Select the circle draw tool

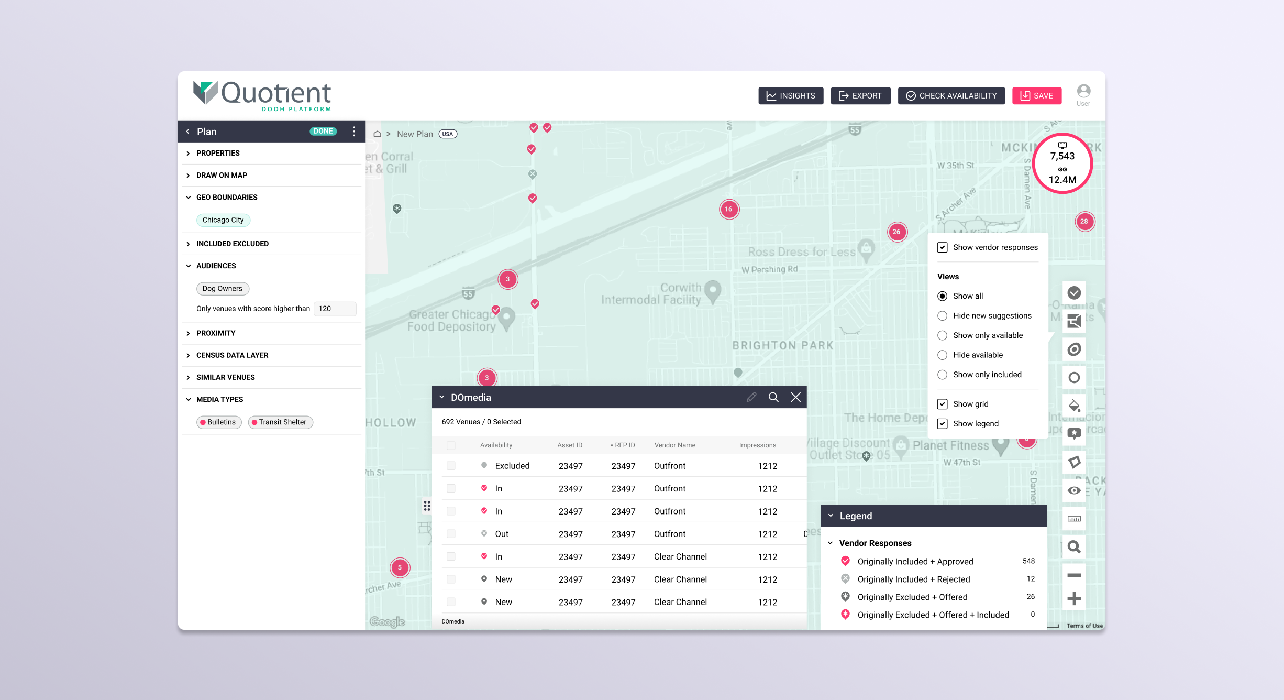click(x=1074, y=377)
